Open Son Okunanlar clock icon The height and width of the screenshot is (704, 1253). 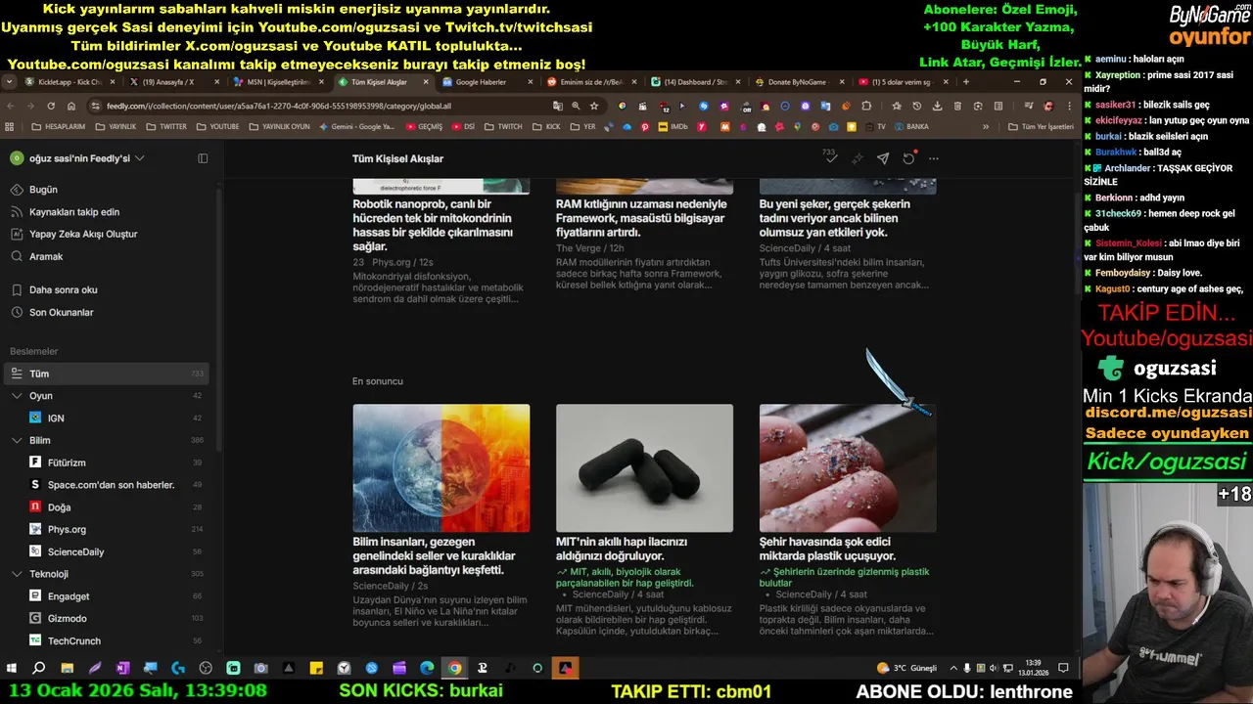click(x=17, y=312)
